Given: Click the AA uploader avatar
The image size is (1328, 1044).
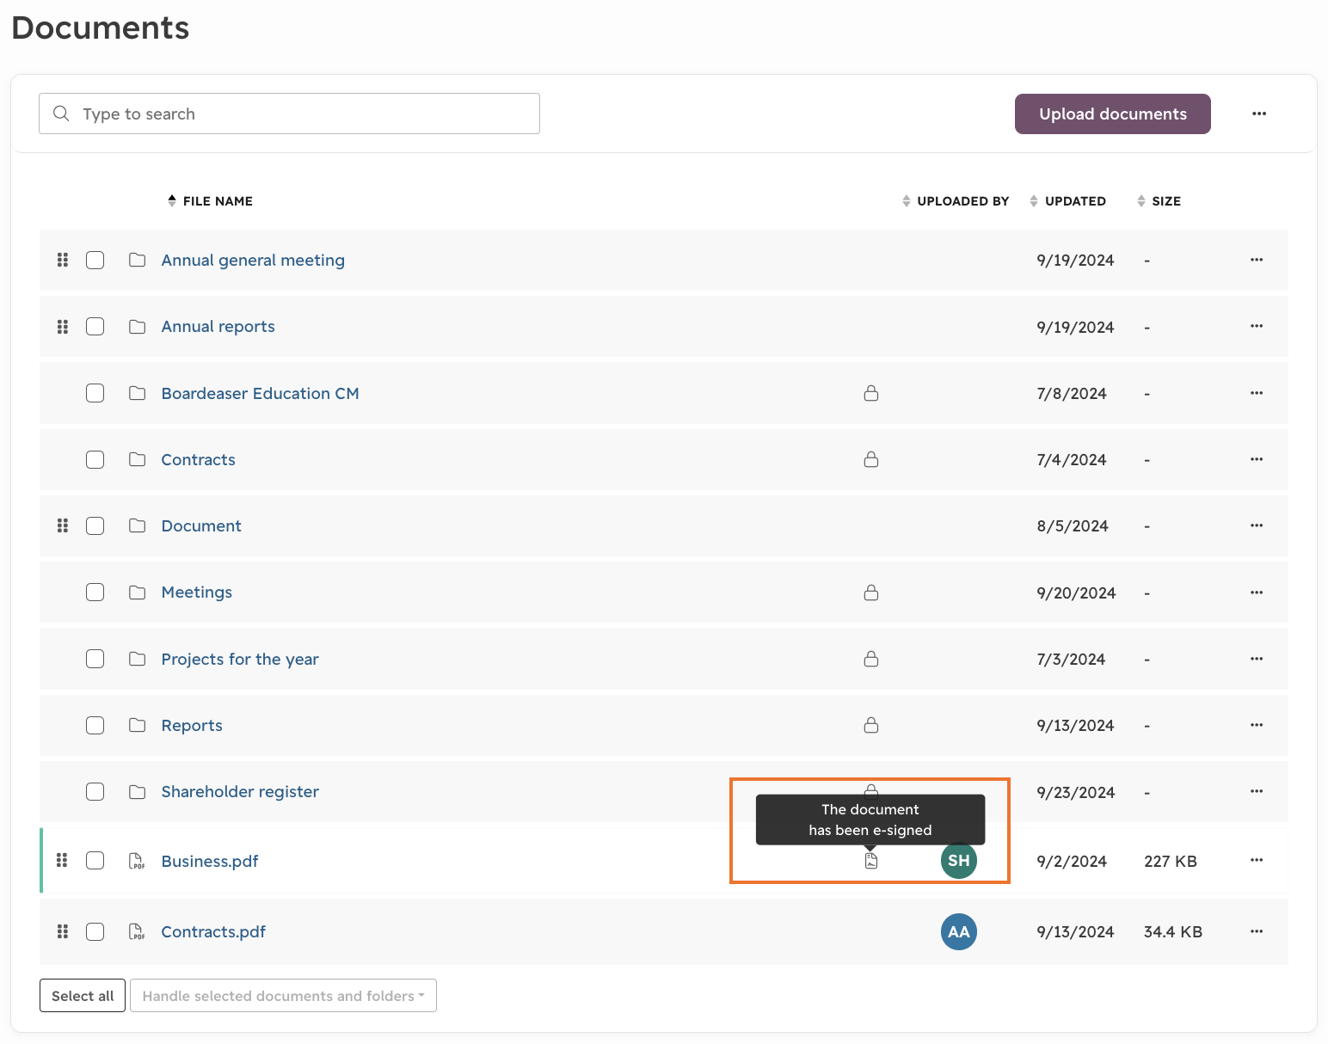Looking at the screenshot, I should click(959, 932).
